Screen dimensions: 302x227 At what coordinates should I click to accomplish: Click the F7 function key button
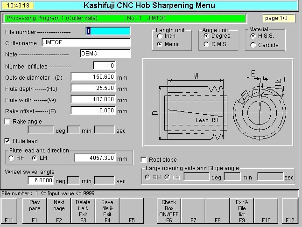(x=193, y=211)
